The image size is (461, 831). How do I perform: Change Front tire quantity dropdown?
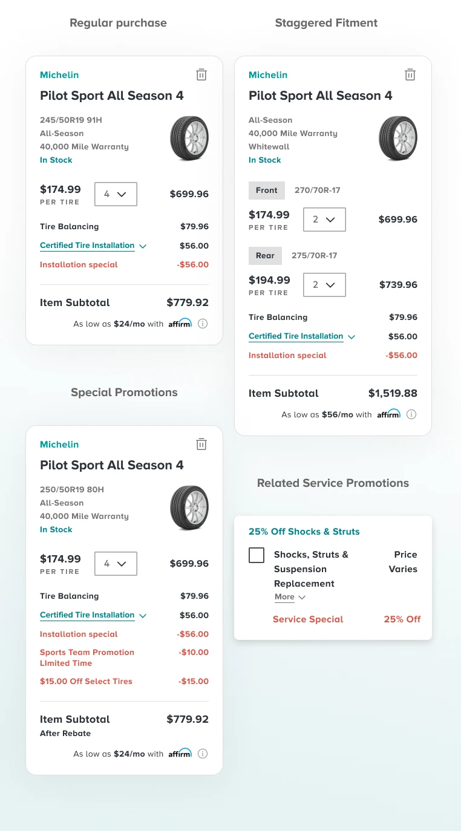tap(324, 220)
